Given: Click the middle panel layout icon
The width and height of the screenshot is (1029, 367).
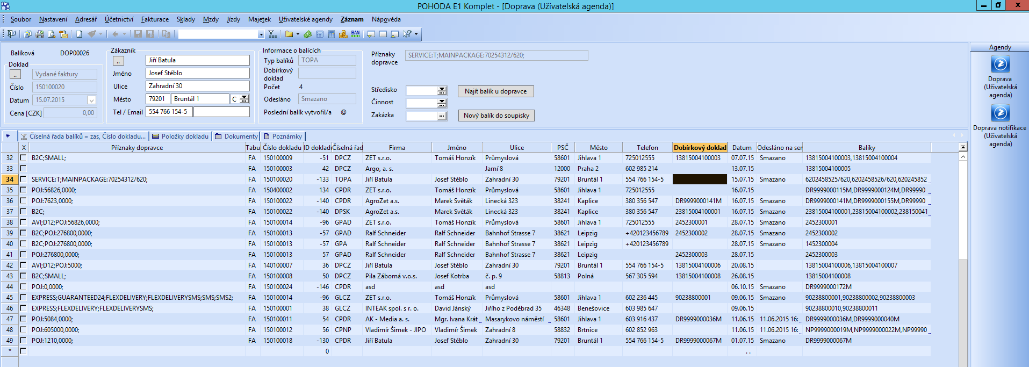Looking at the screenshot, I should (383, 34).
